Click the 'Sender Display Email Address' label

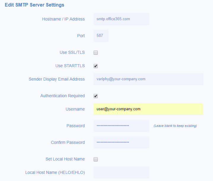57,79
